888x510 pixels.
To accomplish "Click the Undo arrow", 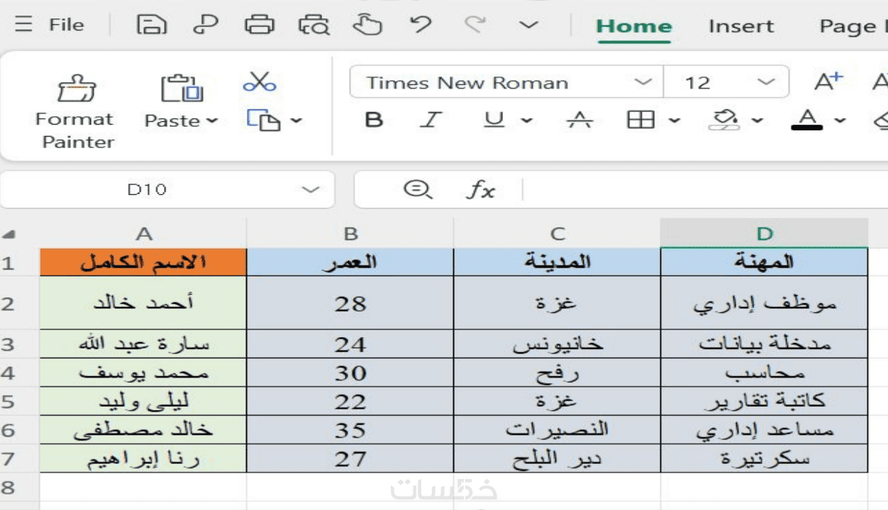I will [421, 25].
